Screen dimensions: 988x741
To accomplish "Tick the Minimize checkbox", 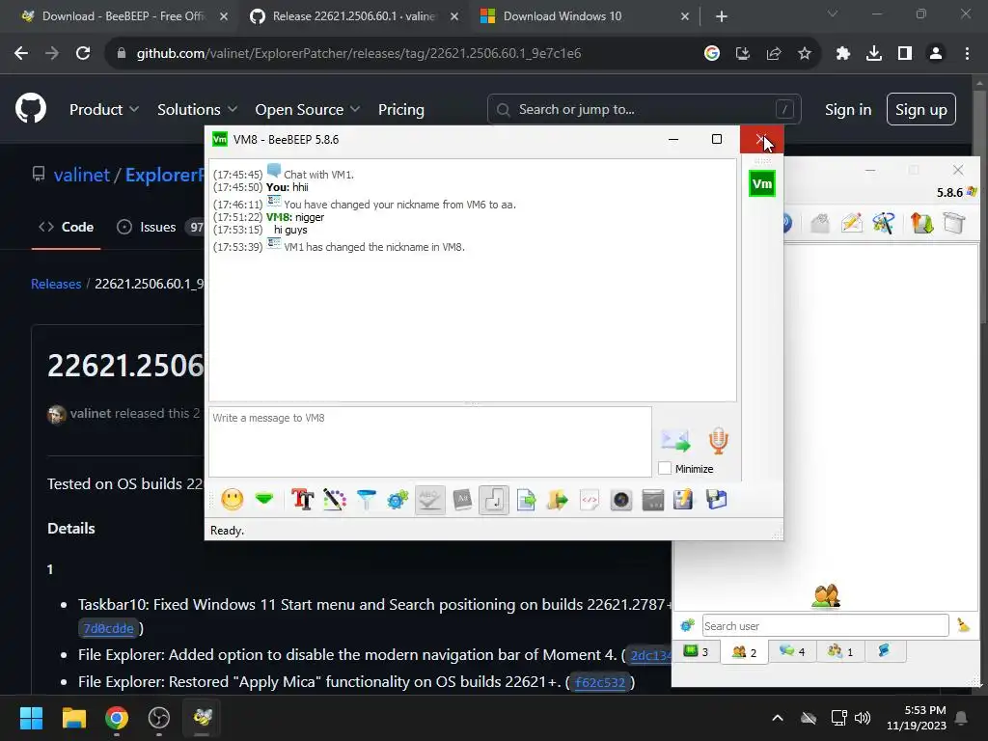I will [x=664, y=468].
